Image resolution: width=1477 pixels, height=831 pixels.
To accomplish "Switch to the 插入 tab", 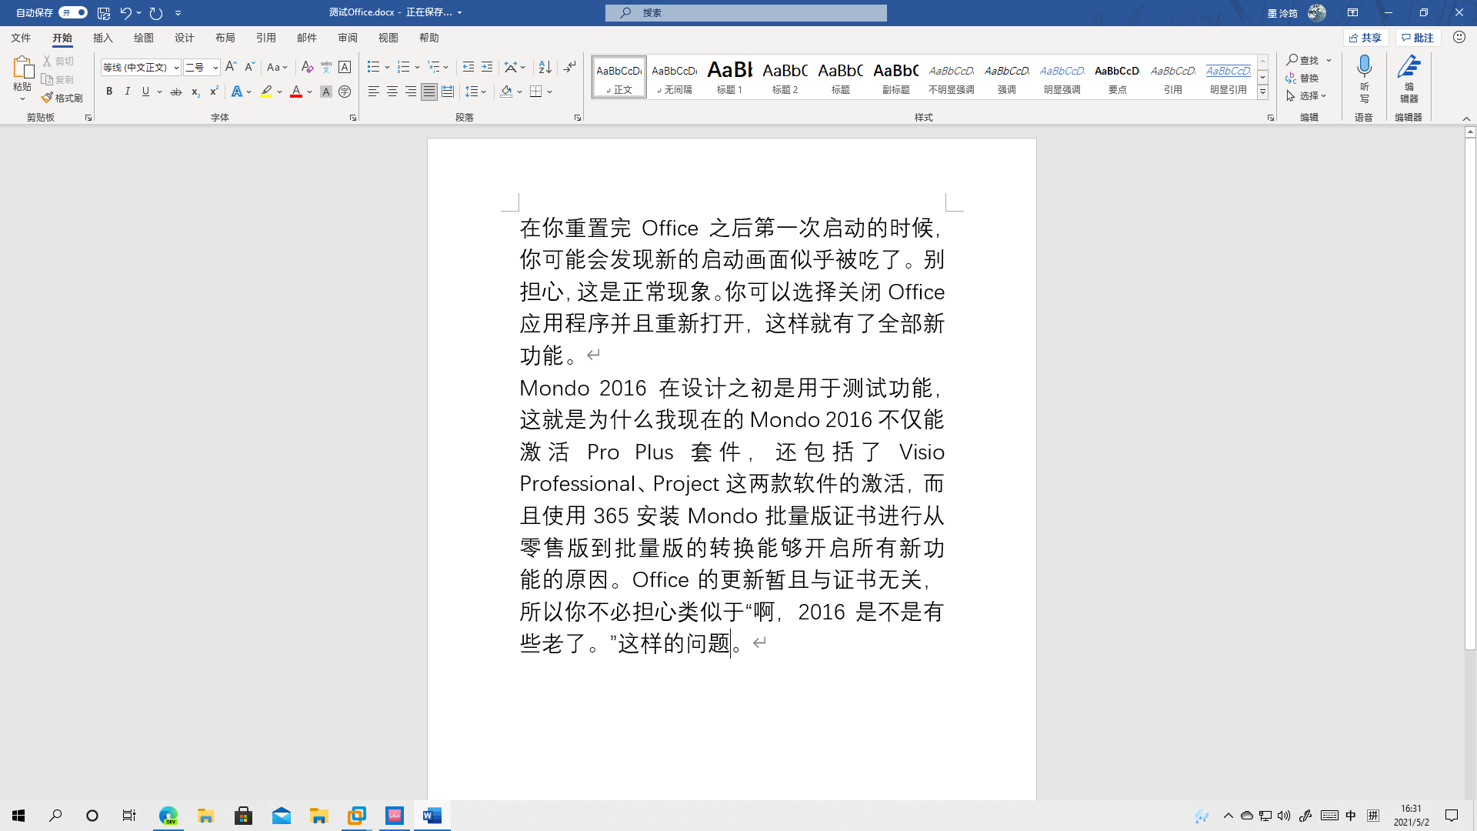I will [x=102, y=38].
